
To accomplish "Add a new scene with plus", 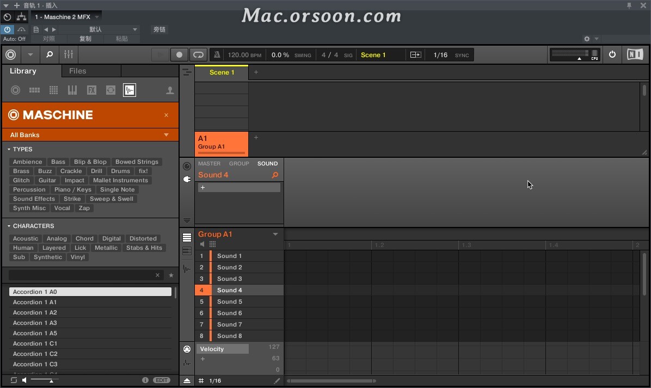I will pos(256,72).
